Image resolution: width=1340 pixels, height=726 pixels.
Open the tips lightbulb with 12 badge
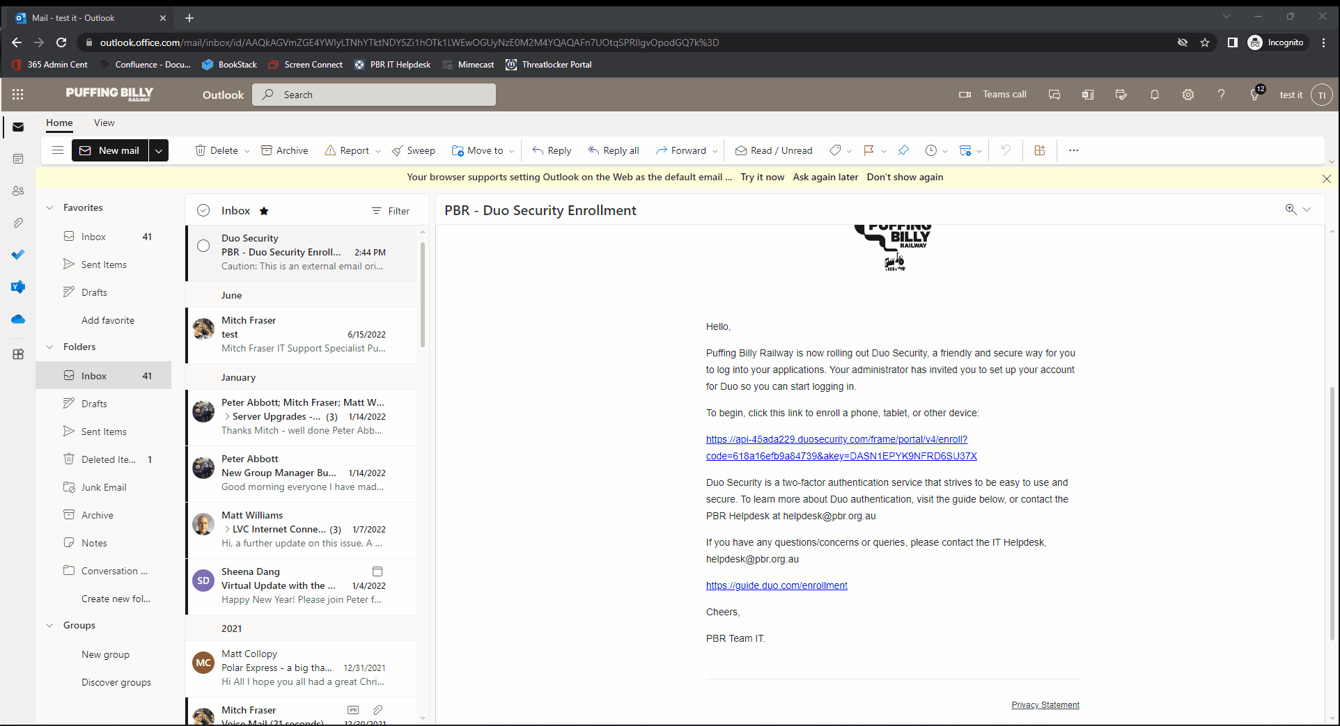[x=1255, y=95]
